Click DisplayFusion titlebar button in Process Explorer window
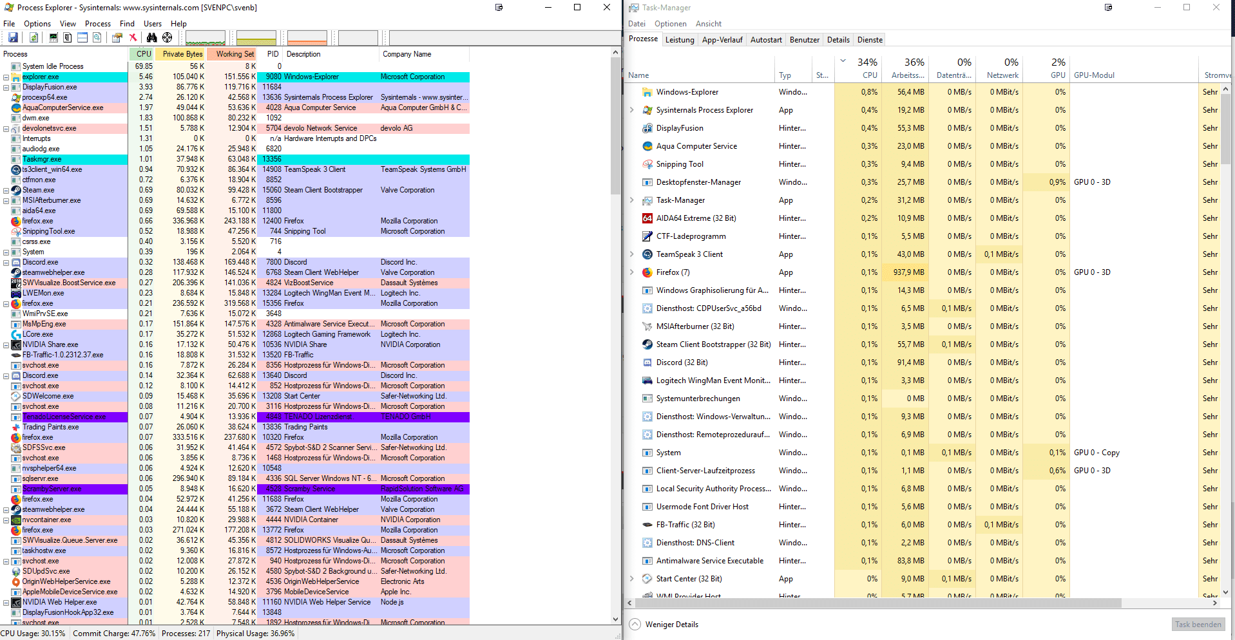 click(499, 7)
